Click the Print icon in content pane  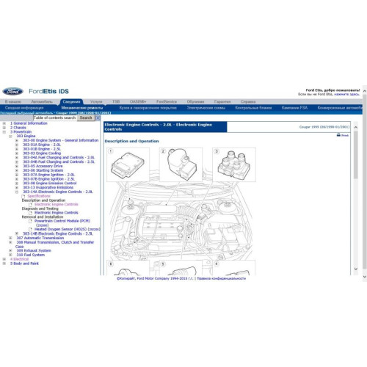click(x=338, y=135)
